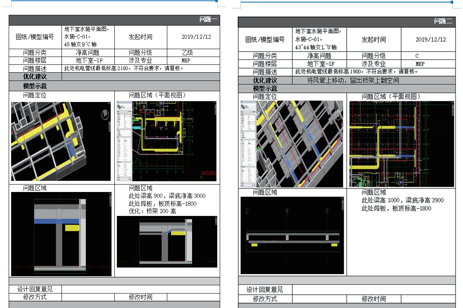Click the empty 修改方式 field in Issue 1

coord(88,297)
